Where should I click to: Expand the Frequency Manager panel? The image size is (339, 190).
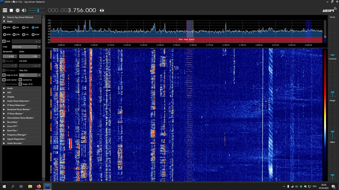point(22,135)
